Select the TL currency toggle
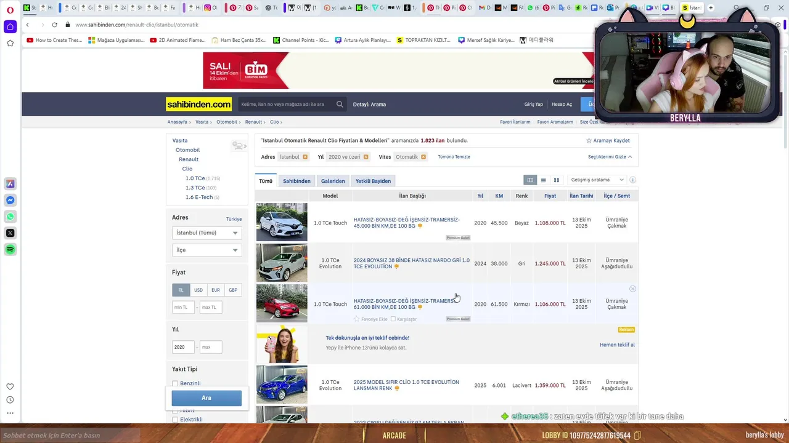 point(181,290)
